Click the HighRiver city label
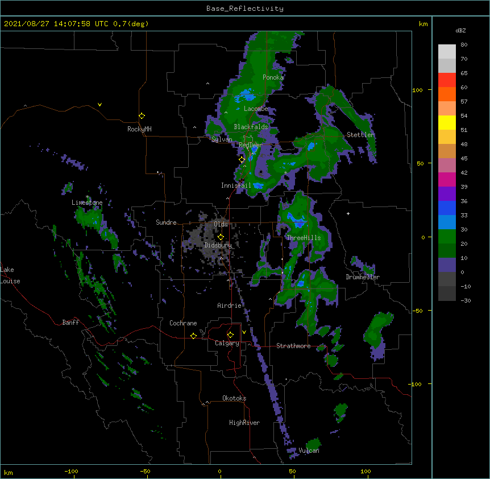Screen dimensions: 490x479 pos(244,423)
